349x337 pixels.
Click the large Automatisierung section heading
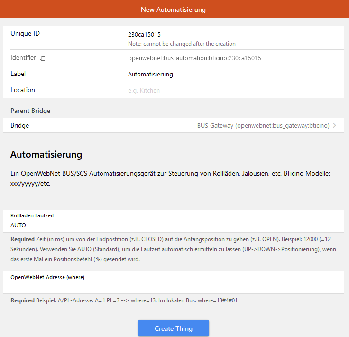[46, 155]
